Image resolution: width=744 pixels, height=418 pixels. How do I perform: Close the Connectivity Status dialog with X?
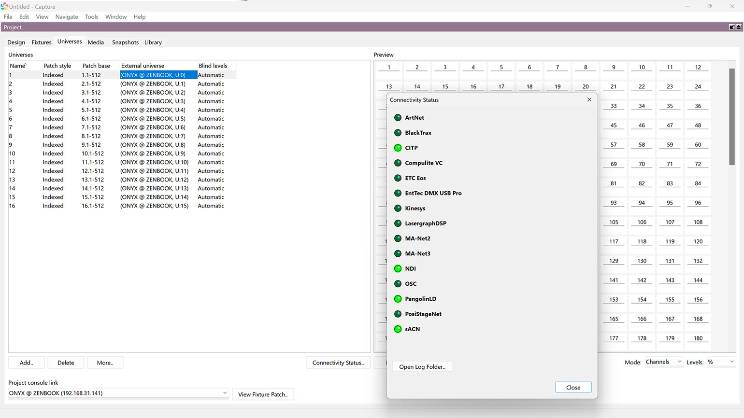tap(589, 100)
